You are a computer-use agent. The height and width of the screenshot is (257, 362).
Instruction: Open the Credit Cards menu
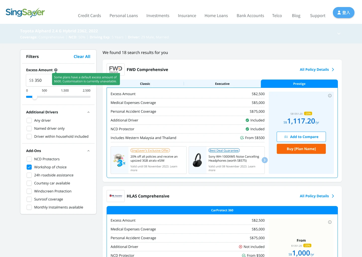click(x=89, y=16)
